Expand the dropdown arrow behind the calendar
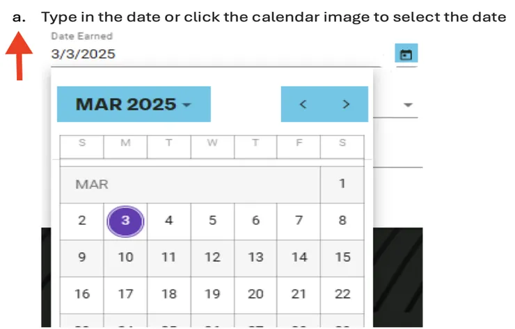 (409, 105)
